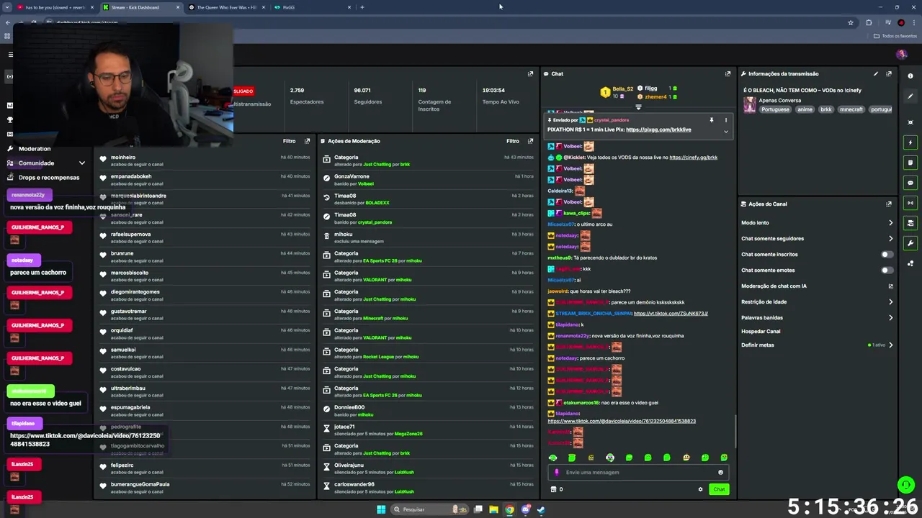The height and width of the screenshot is (518, 922).
Task: Expand Palavras banidas options
Action: (890, 318)
